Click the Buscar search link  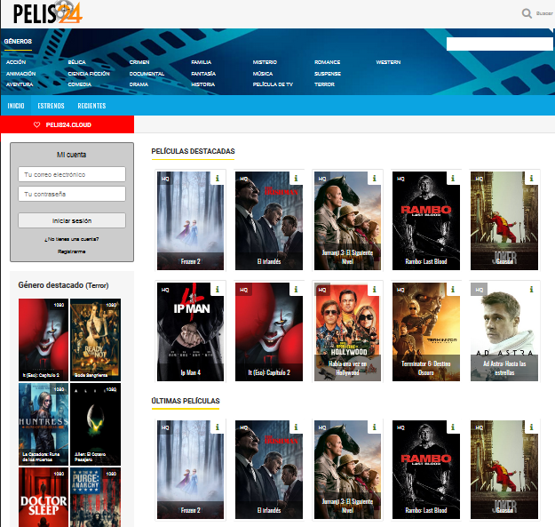pyautogui.click(x=544, y=13)
